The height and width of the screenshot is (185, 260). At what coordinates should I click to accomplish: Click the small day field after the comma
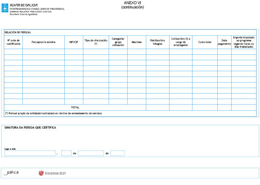[66, 153]
